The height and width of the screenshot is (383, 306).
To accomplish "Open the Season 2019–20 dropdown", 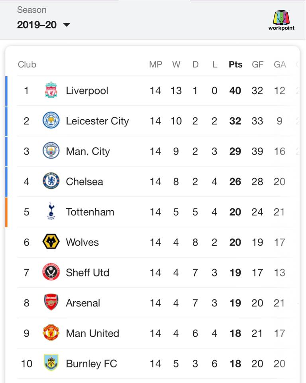I will pos(43,25).
